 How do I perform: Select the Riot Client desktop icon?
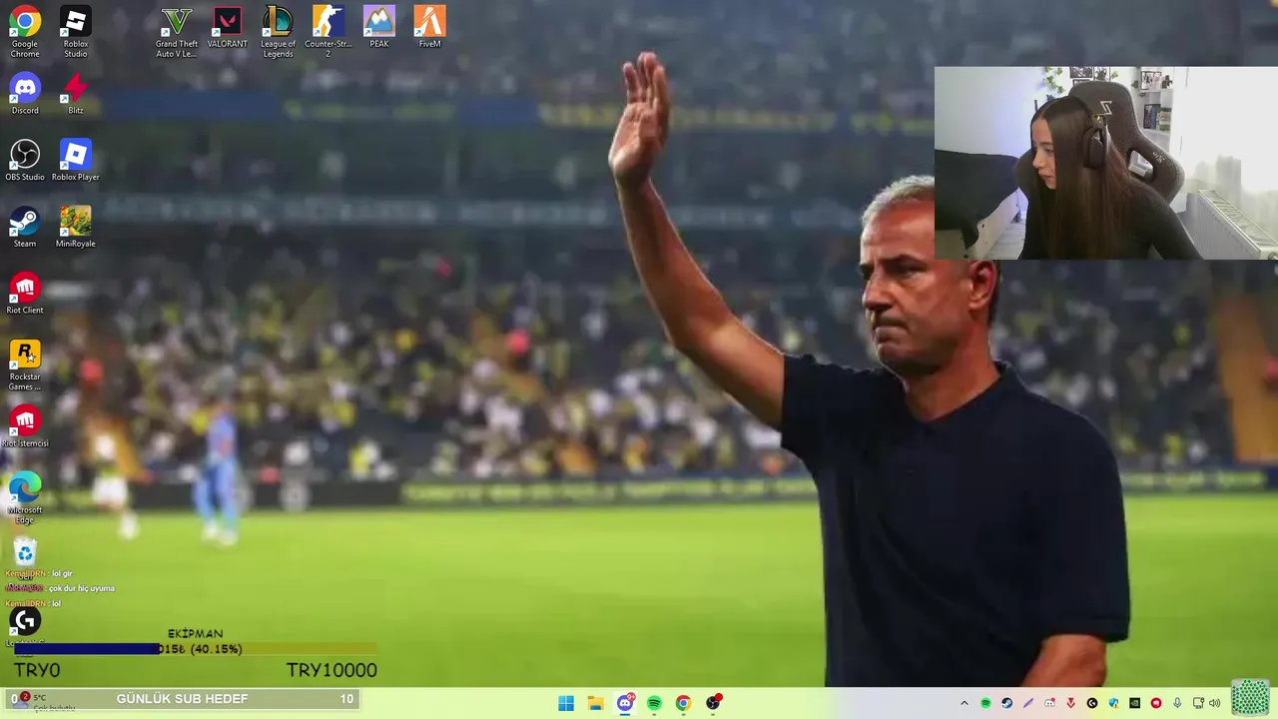pyautogui.click(x=25, y=295)
